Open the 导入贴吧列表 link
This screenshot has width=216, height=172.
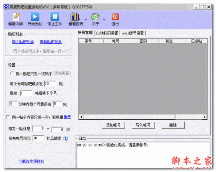click(23, 42)
